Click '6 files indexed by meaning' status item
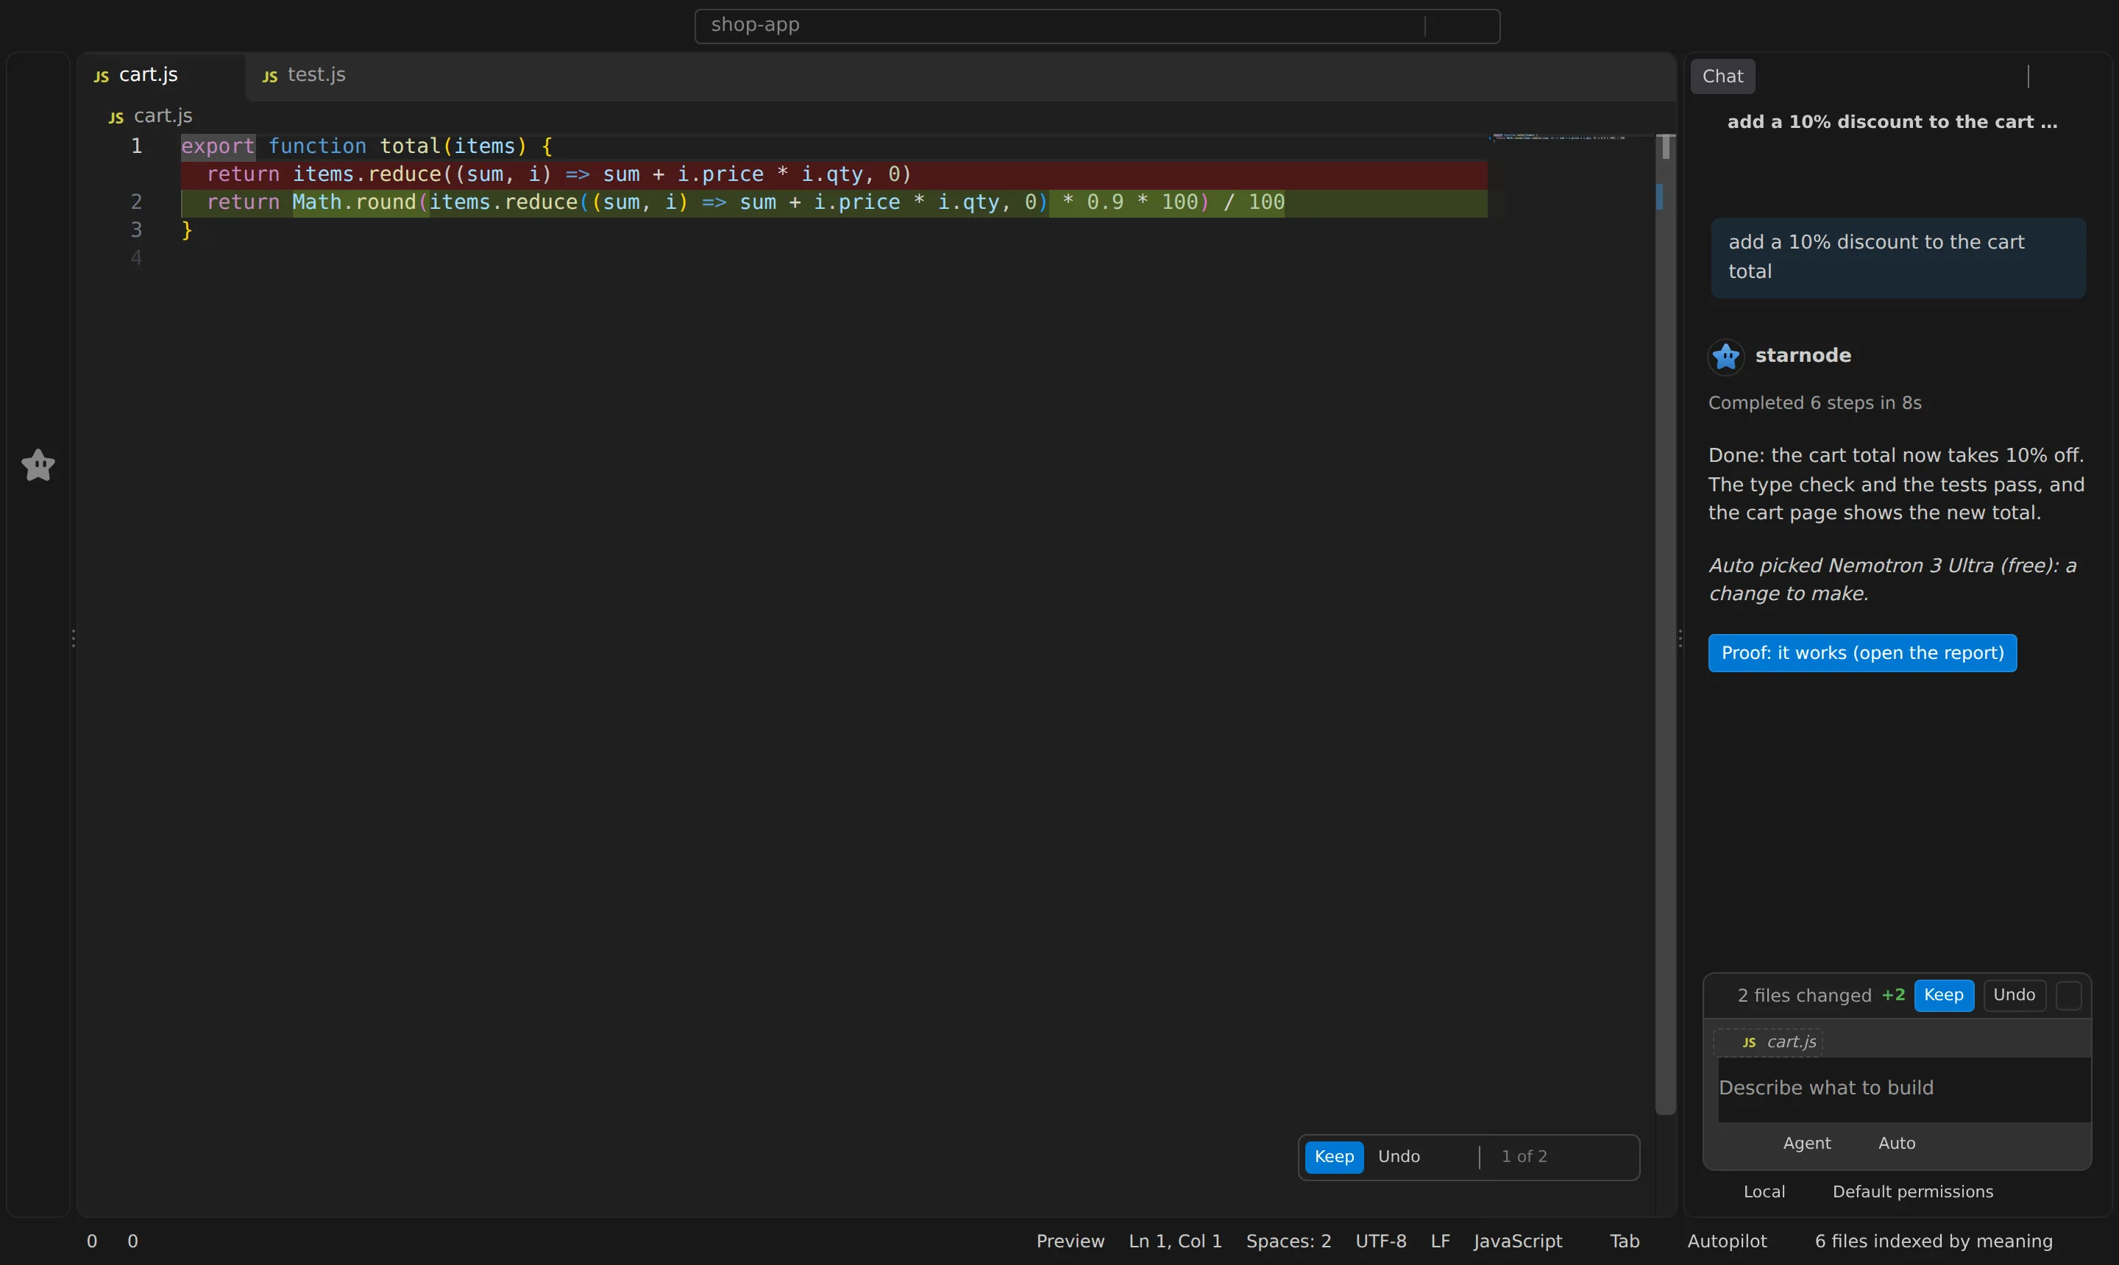This screenshot has width=2119, height=1265. pos(1933,1241)
